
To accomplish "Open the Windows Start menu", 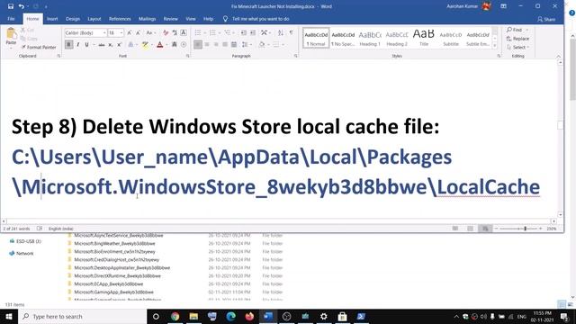I will point(8,316).
